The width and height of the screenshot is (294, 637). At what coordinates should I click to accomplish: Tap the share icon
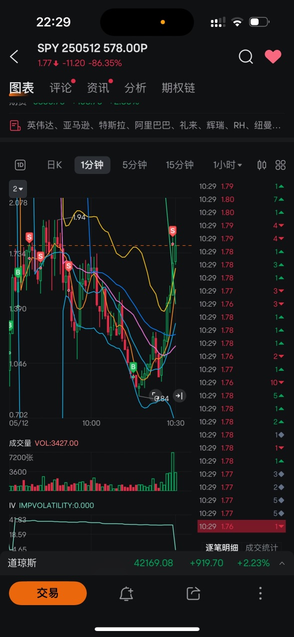pos(193,593)
